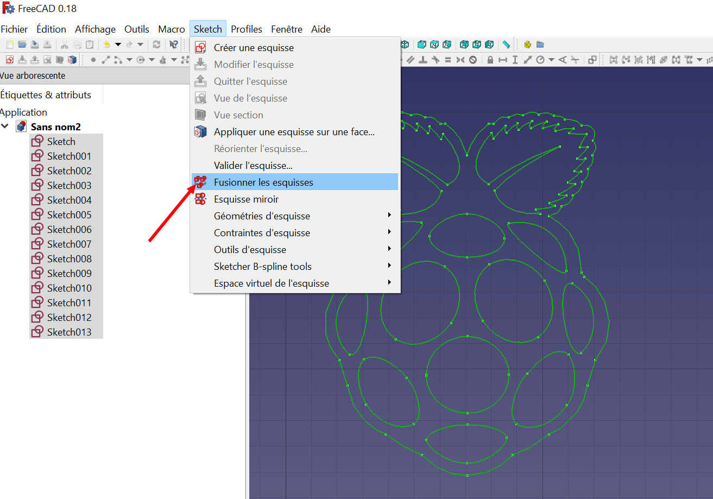
Task: Open the radius constraint dropdown arrow
Action: click(551, 60)
